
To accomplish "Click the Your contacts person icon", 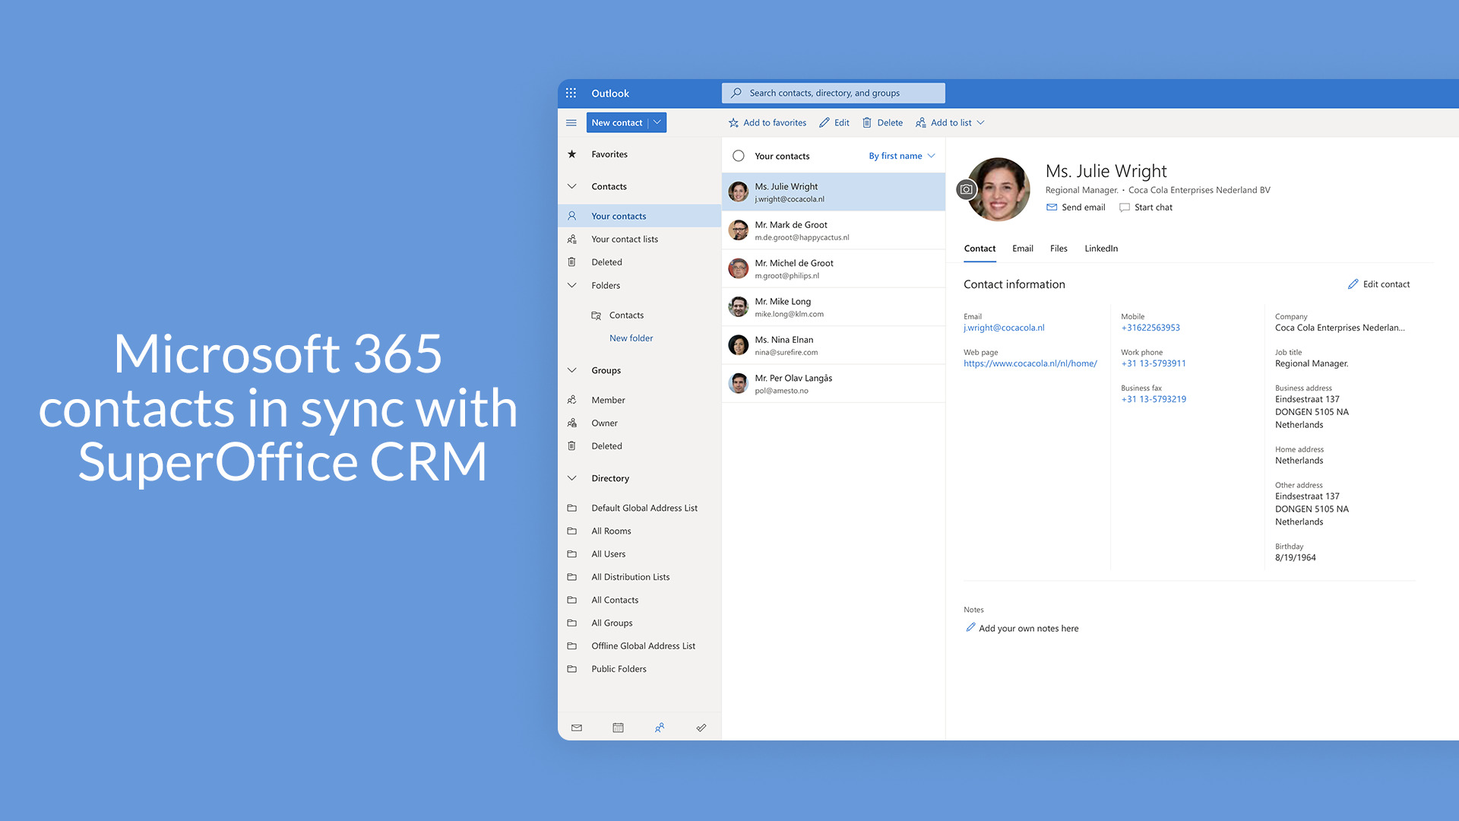I will click(571, 216).
